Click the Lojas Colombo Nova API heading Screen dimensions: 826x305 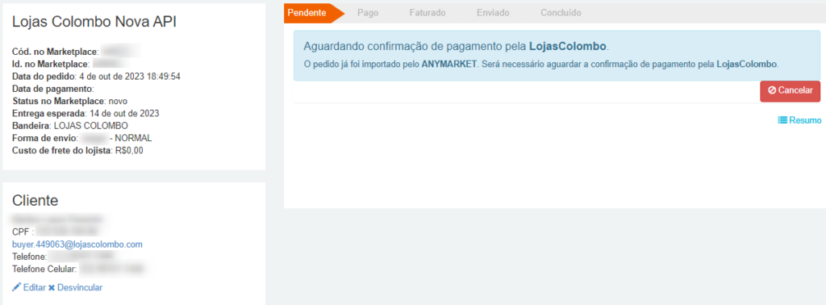94,22
